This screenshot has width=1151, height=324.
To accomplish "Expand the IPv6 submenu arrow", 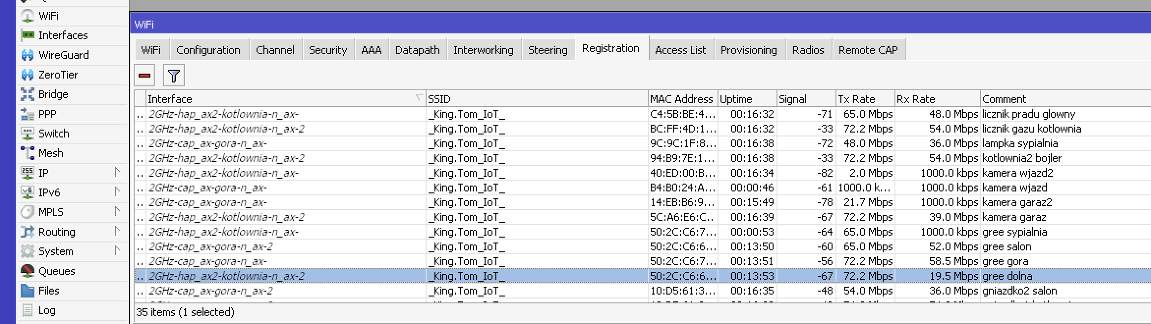I will pyautogui.click(x=117, y=192).
